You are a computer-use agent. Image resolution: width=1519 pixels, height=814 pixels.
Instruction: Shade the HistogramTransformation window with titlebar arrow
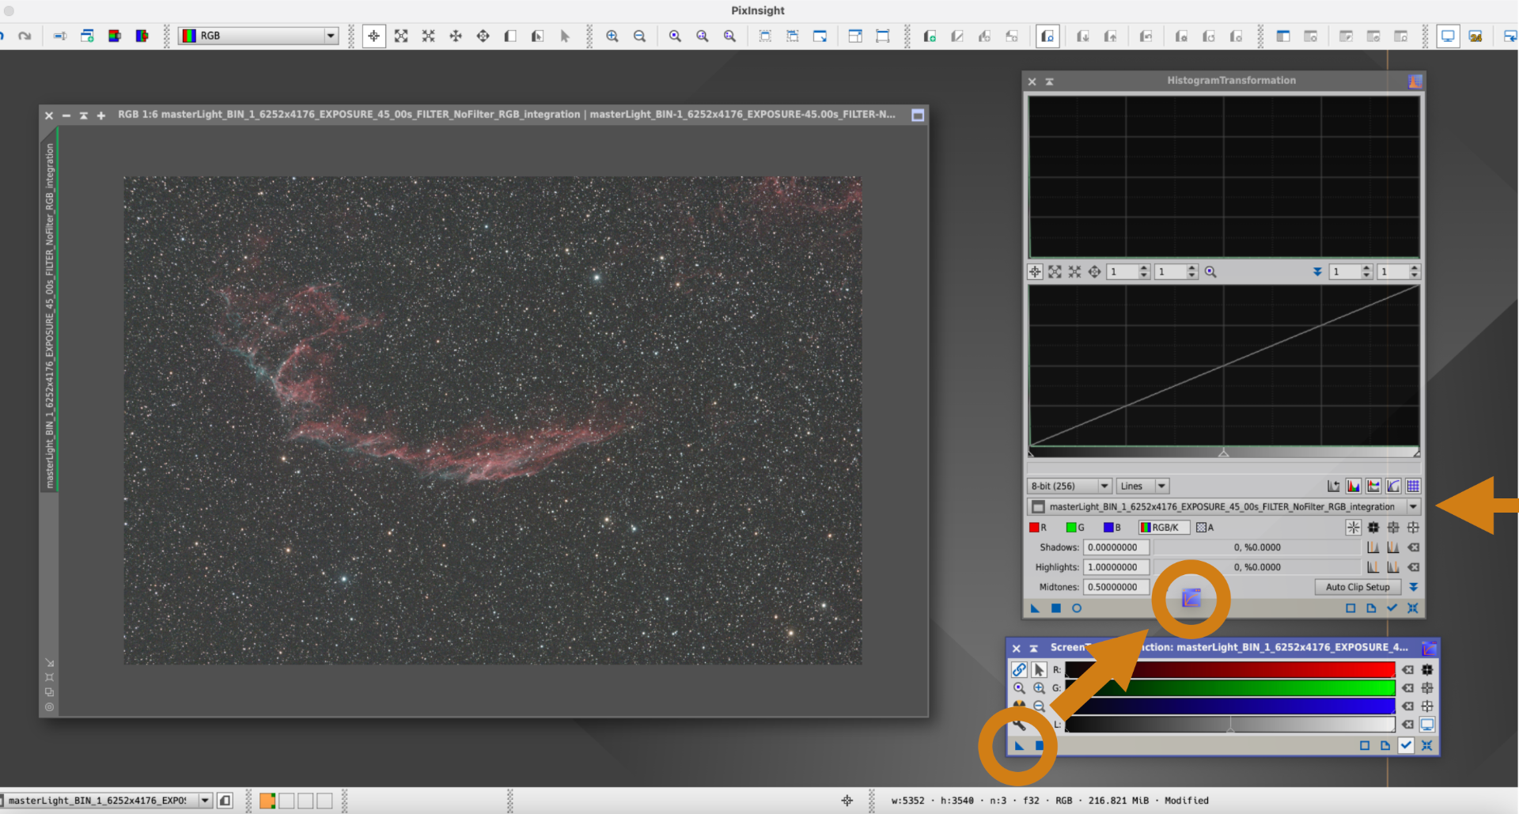[1050, 81]
